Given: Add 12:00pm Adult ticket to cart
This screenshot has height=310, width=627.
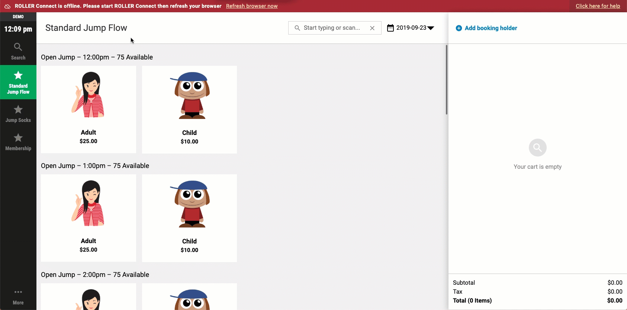Looking at the screenshot, I should click(89, 109).
